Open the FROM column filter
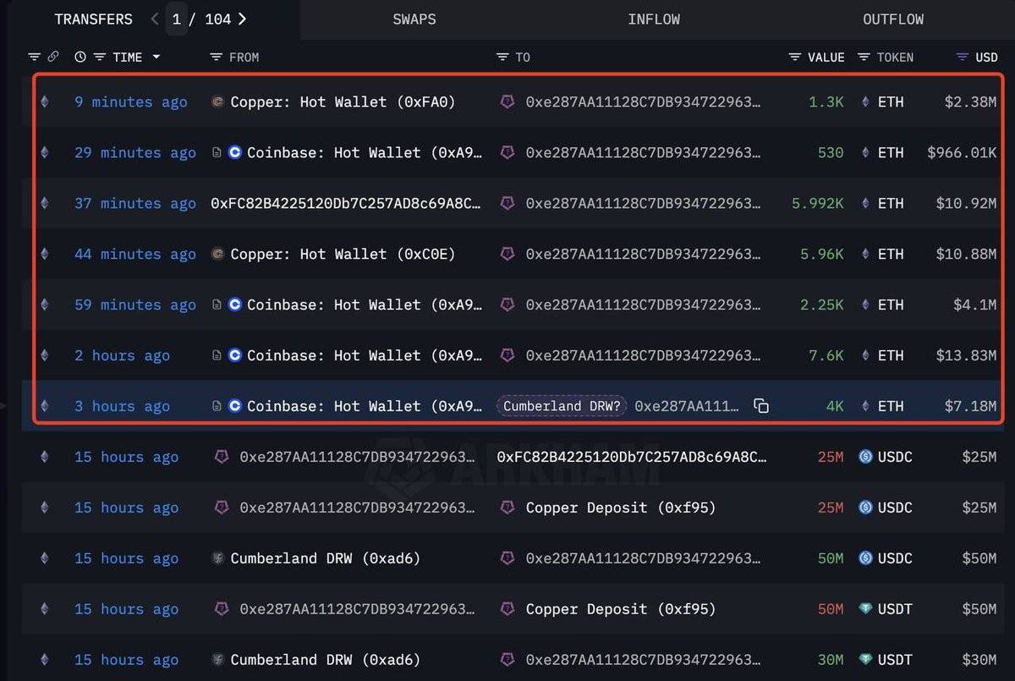Image resolution: width=1015 pixels, height=681 pixels. point(216,57)
